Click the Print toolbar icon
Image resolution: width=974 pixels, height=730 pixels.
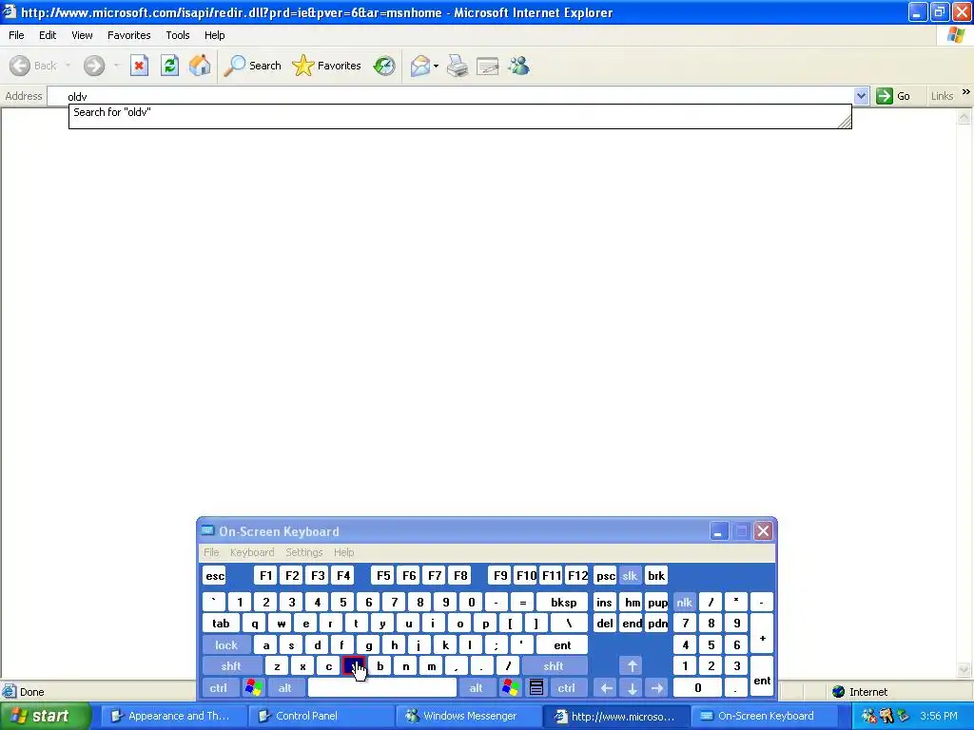click(x=458, y=66)
